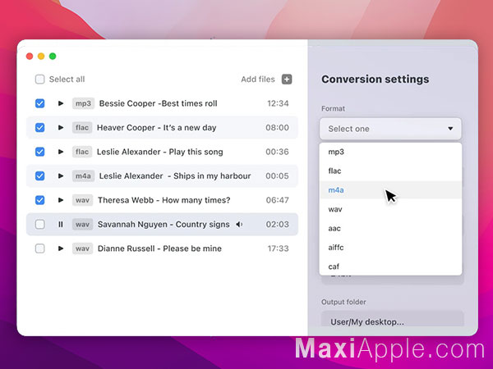Click flac badge on Heaver Cooper row
The image size is (493, 369).
pyautogui.click(x=82, y=127)
